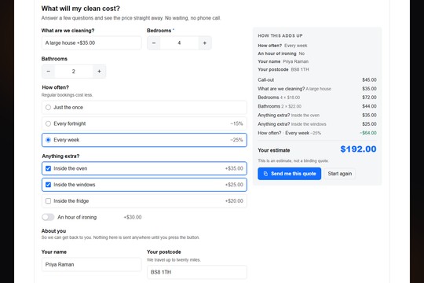This screenshot has width=424, height=283.
Task: Click the Bathrooms number field
Action: pos(74,72)
